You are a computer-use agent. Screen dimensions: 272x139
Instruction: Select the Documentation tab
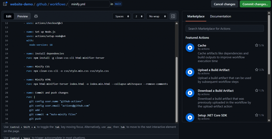coord(220,16)
